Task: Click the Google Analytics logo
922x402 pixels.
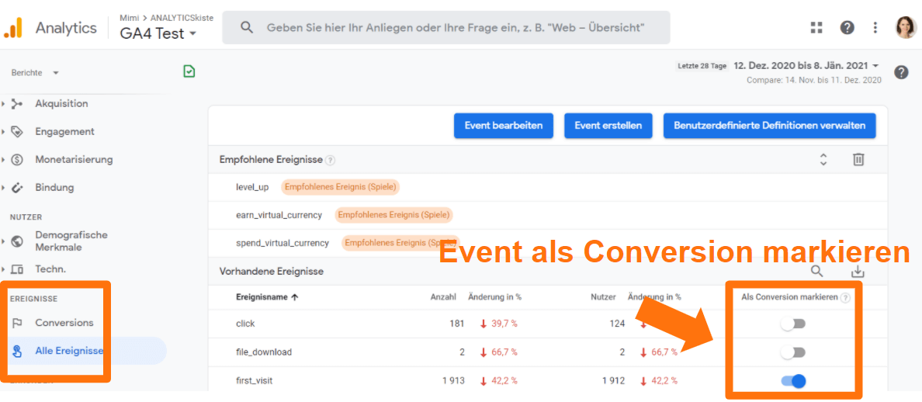Action: [13, 28]
